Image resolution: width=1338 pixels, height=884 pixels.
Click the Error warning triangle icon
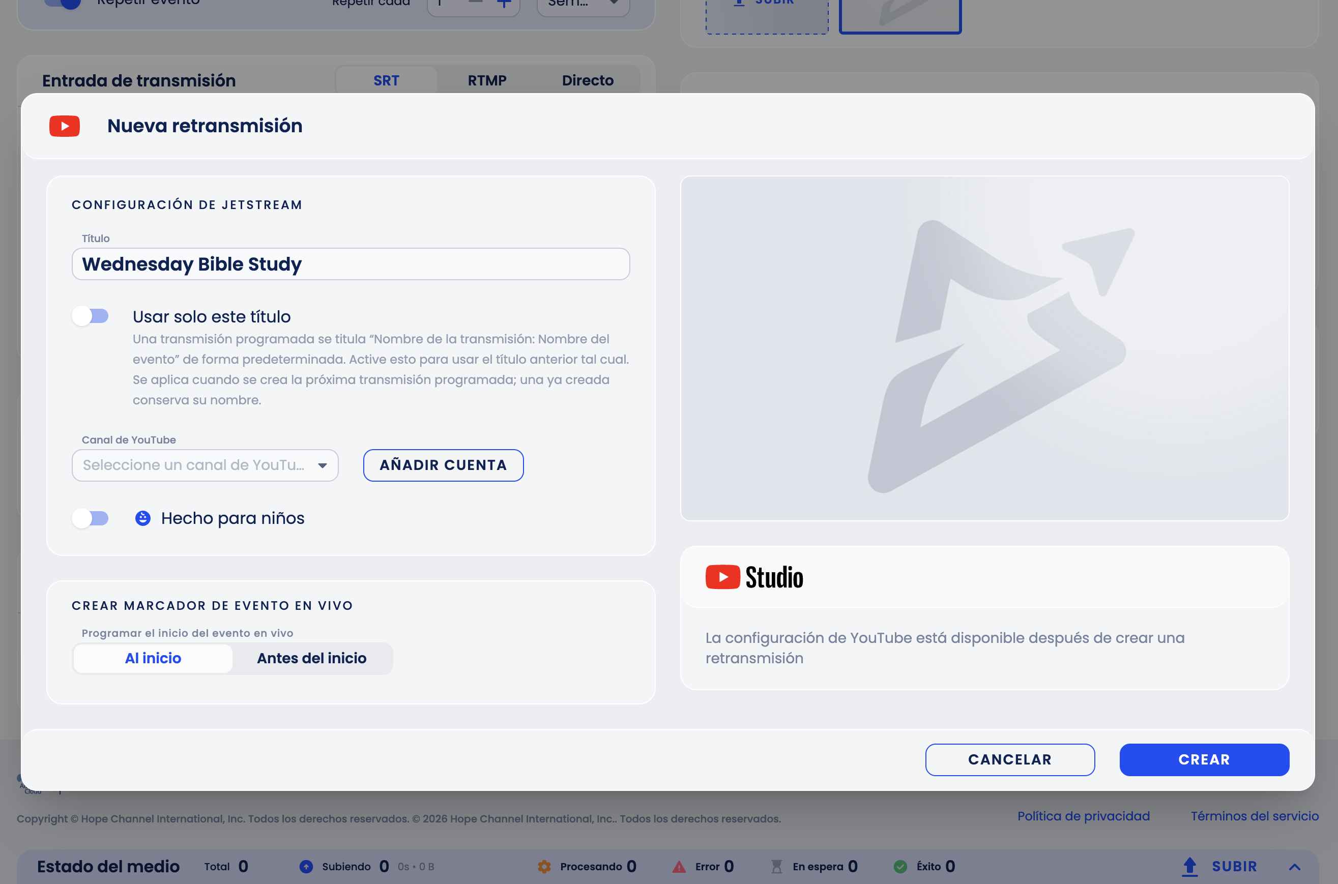(679, 867)
